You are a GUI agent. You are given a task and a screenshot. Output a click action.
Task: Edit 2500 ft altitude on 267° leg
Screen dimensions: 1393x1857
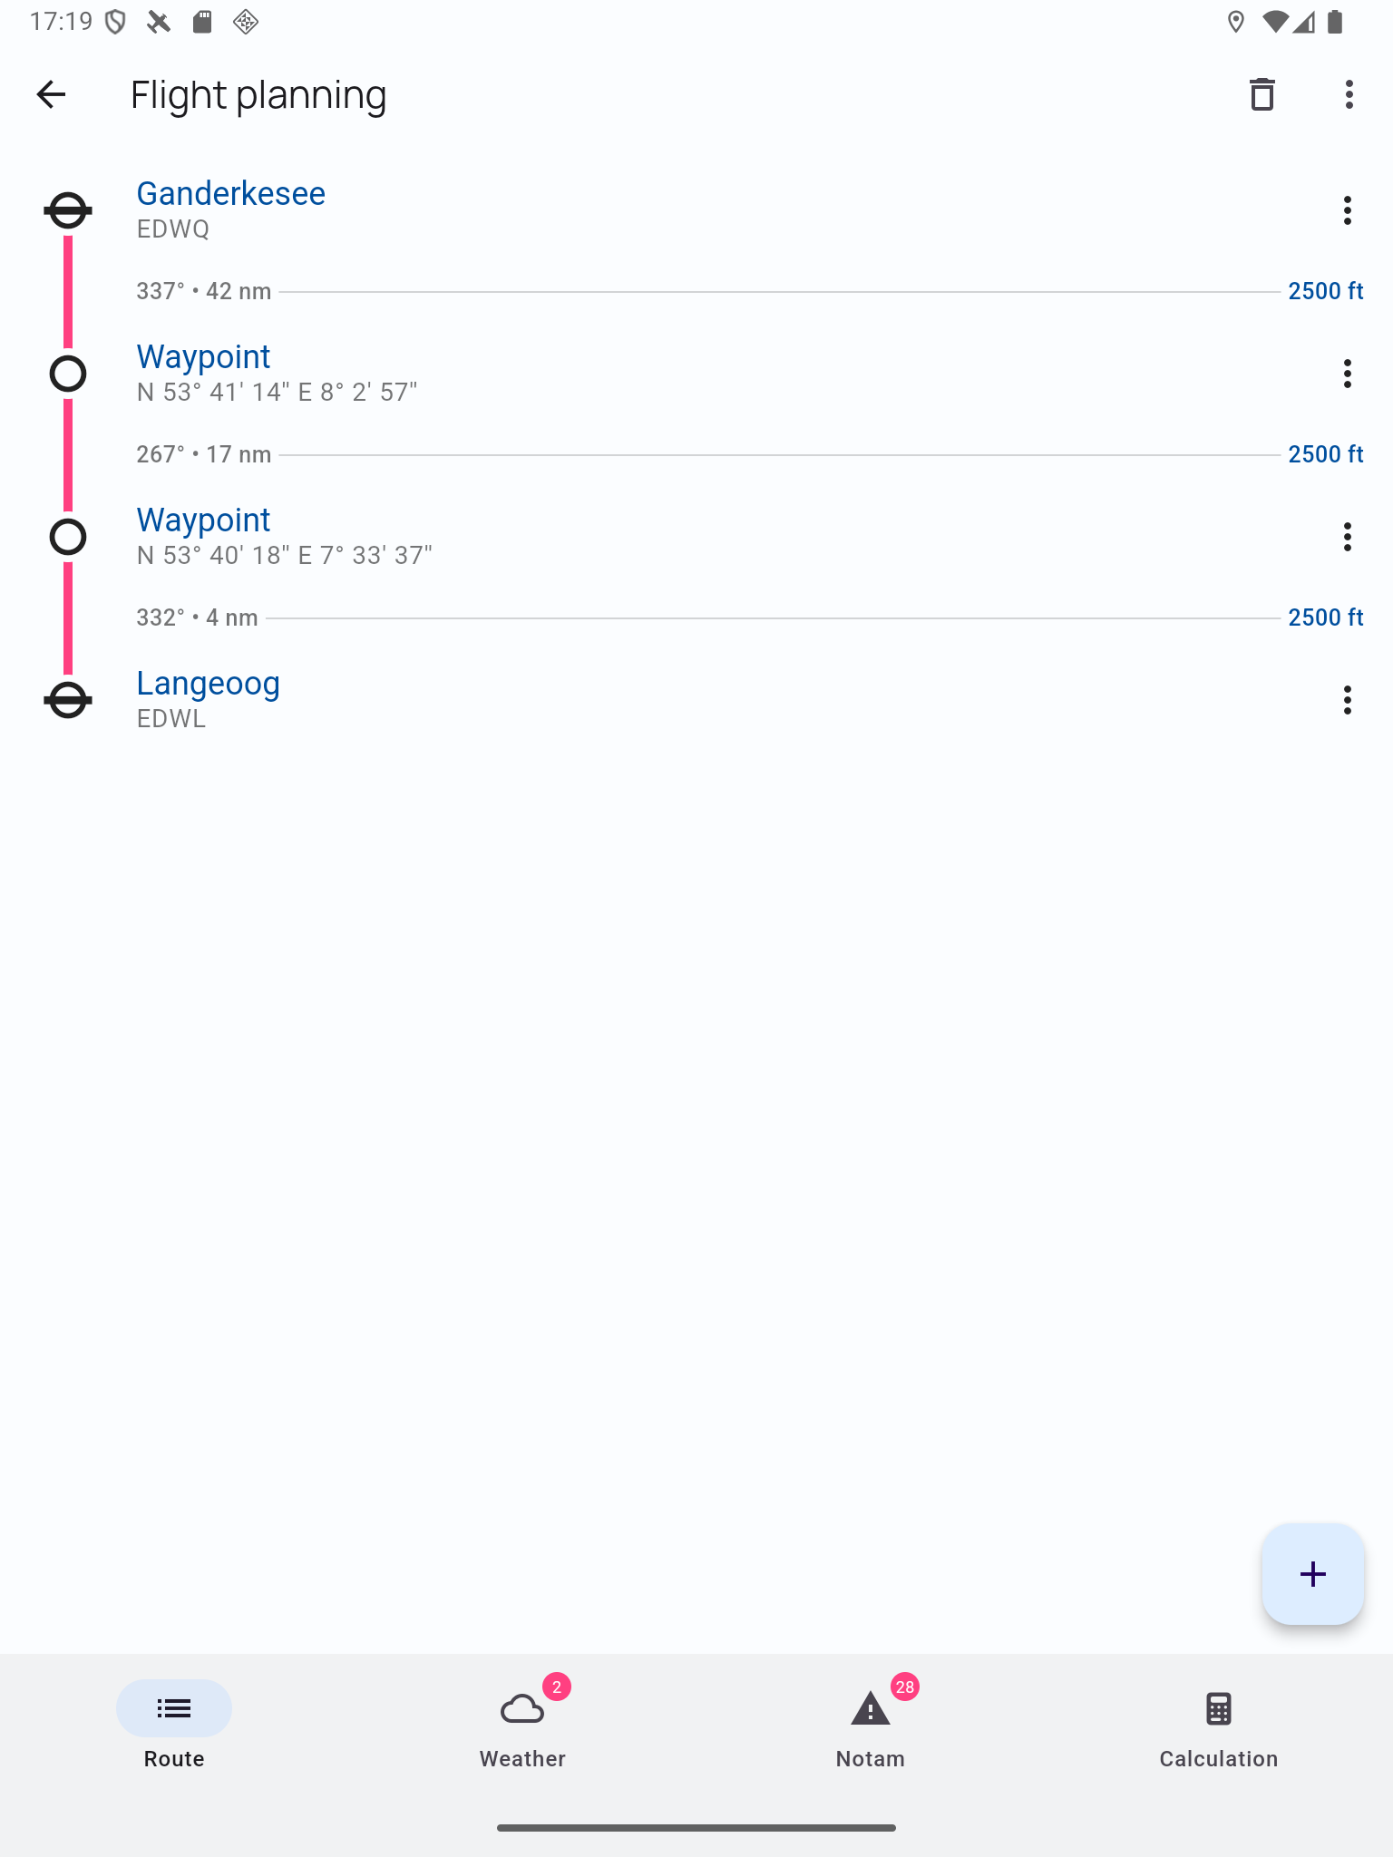point(1325,454)
